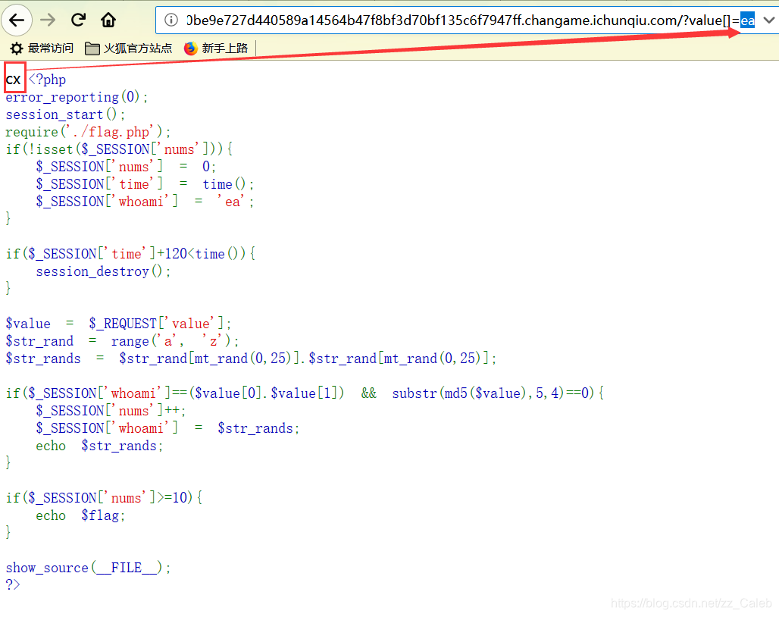Click the $_SESSION['time'] = time() line
This screenshot has height=617, width=779.
(x=145, y=183)
